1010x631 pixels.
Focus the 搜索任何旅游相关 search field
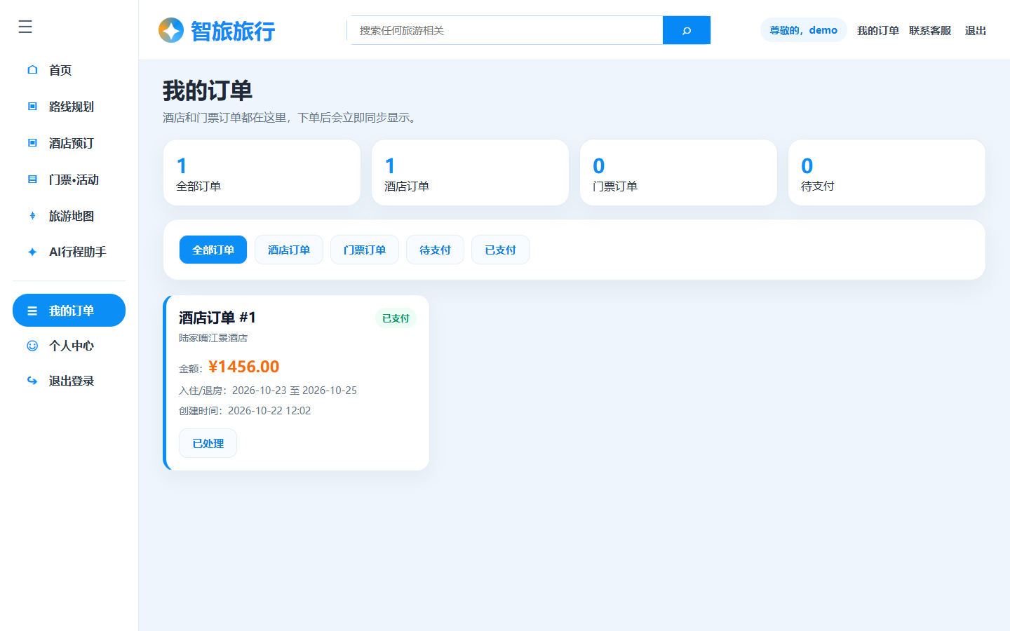[x=506, y=30]
